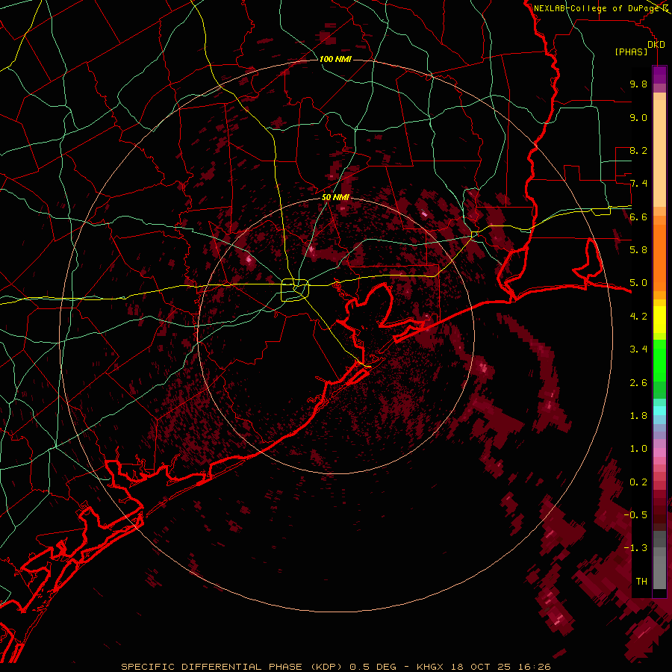Image resolution: width=672 pixels, height=672 pixels.
Task: Click the yellow Houston highway loop at map center
Action: (295, 290)
